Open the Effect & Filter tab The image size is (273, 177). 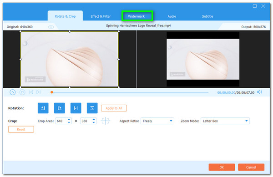(x=101, y=16)
